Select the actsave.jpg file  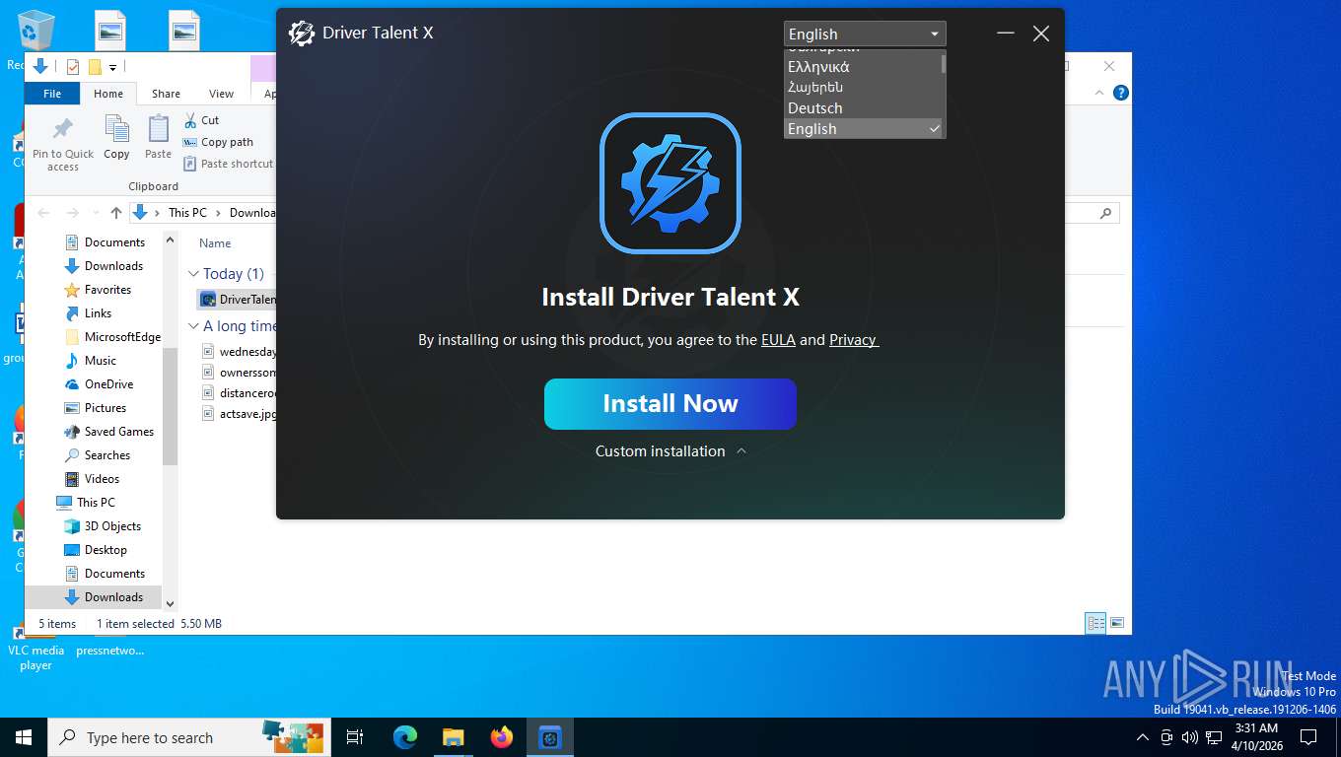[239, 414]
